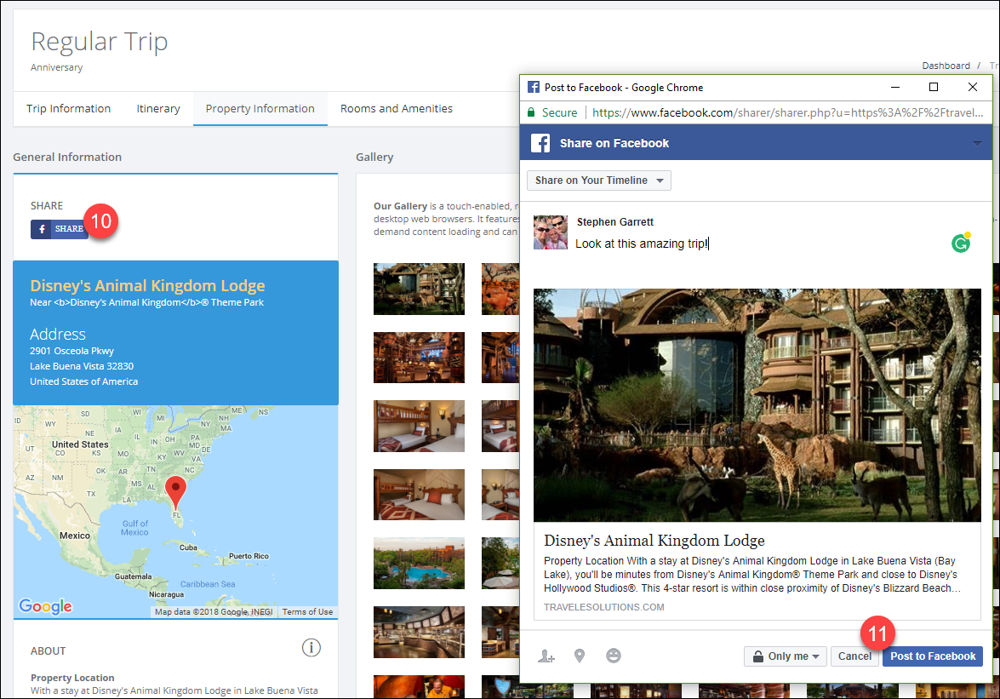This screenshot has width=1000, height=699.
Task: Click the Facebook SHARE button under General Information
Action: coord(59,229)
